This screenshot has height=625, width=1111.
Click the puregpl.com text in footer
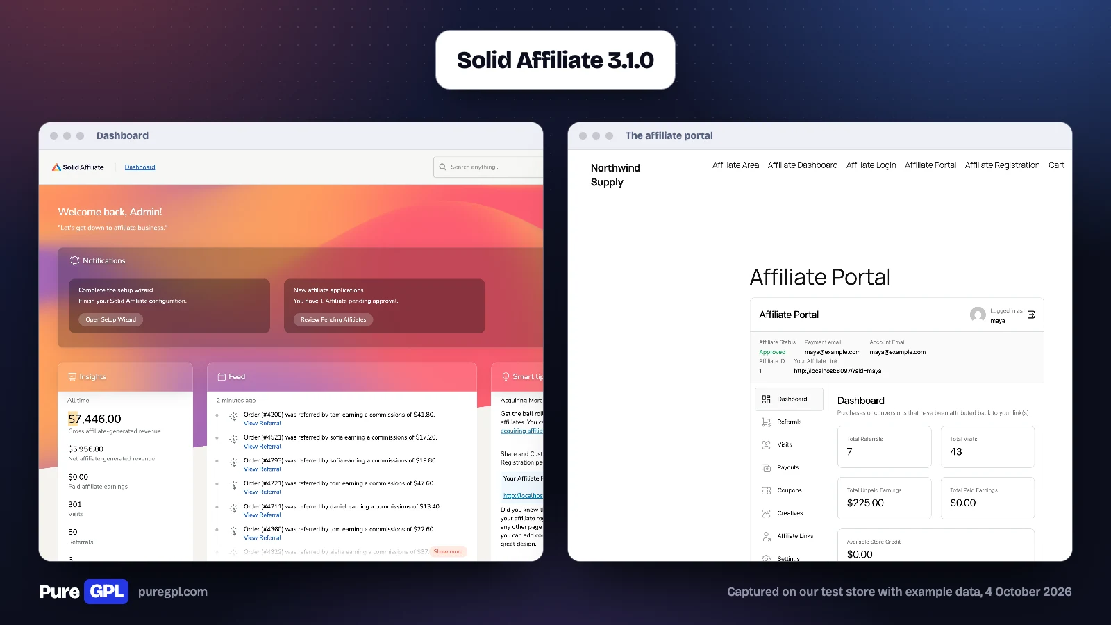coord(173,592)
